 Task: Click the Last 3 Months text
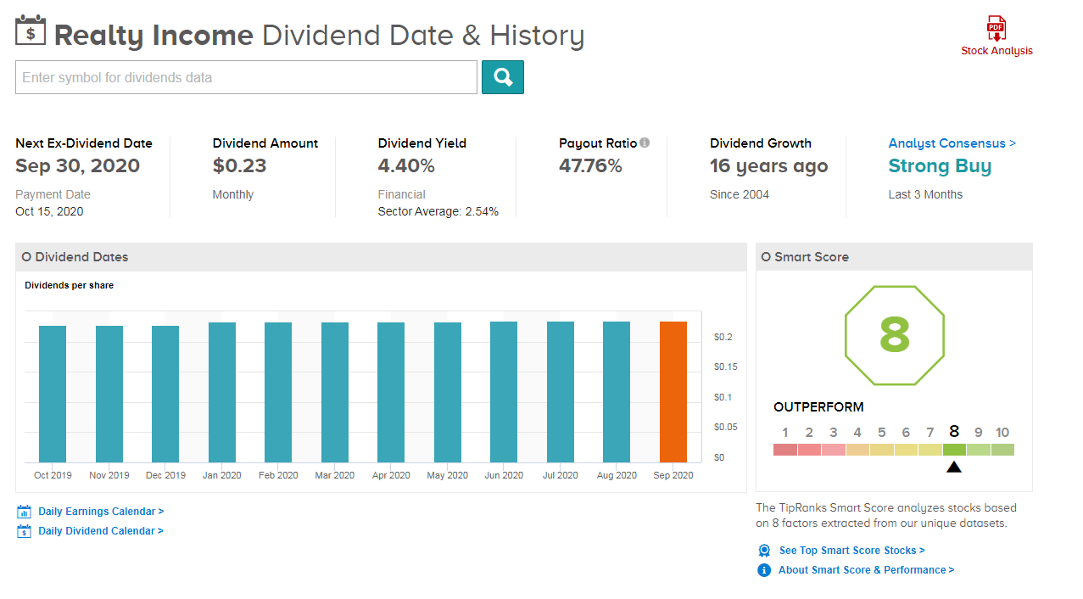tap(925, 194)
